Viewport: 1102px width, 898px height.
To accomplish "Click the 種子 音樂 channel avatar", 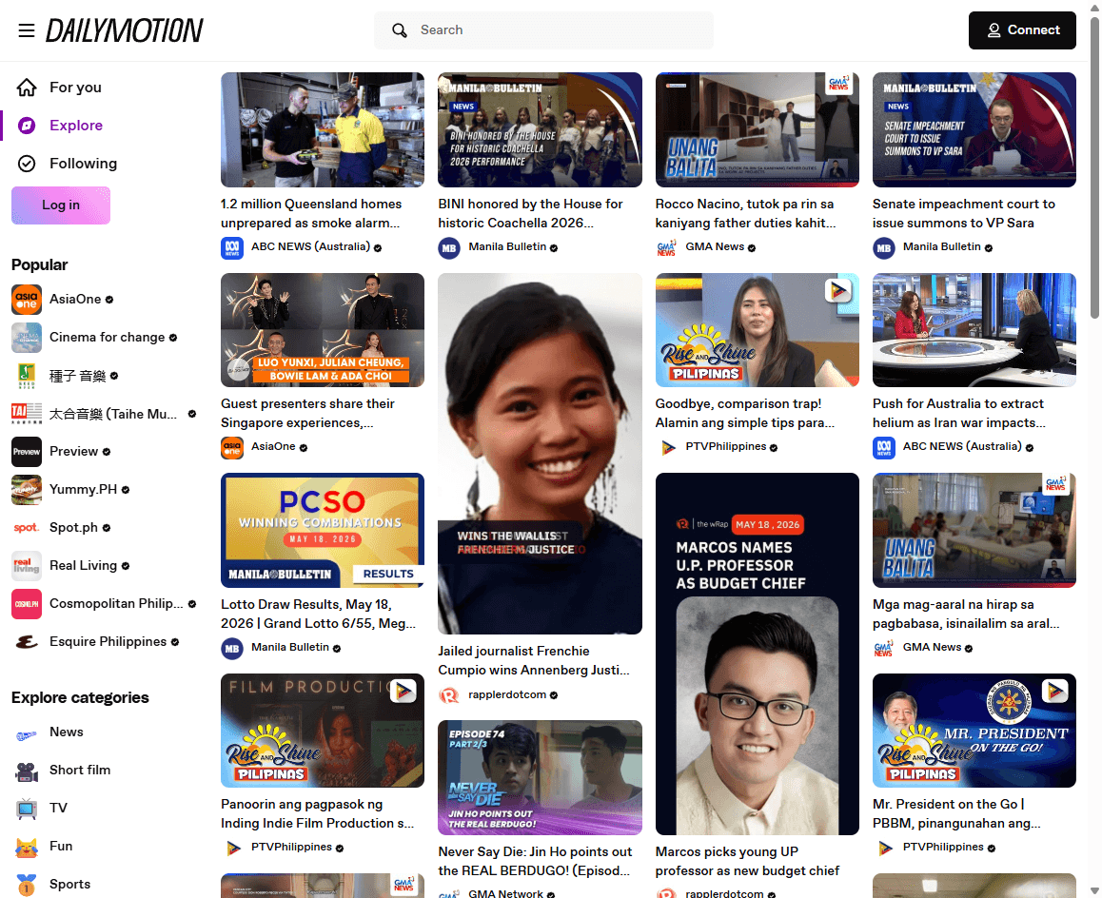I will (x=27, y=376).
